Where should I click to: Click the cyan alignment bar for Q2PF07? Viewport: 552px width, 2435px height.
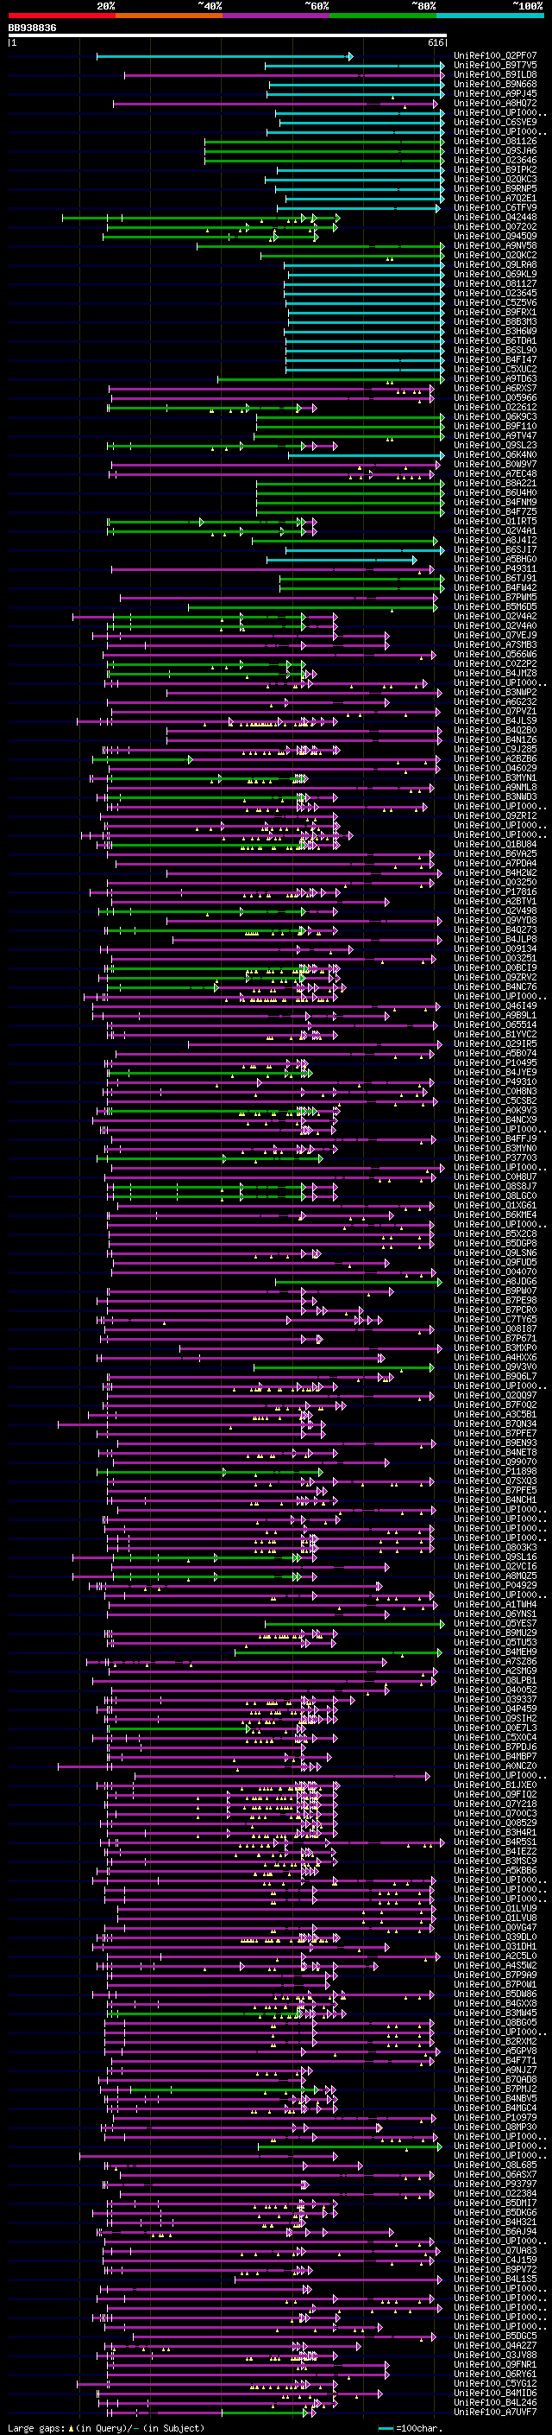click(x=224, y=57)
